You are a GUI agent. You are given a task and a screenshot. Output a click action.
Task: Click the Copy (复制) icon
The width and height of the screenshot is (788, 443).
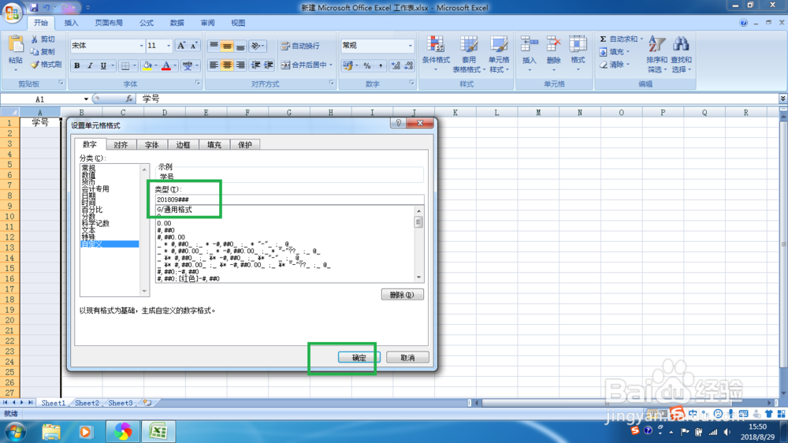[34, 52]
